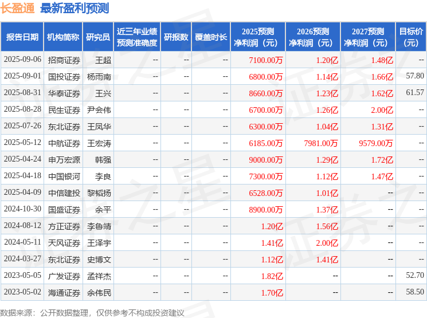This screenshot has height=318, width=427.
Task: Click 1.82亿 profit value
Action: [272, 276]
